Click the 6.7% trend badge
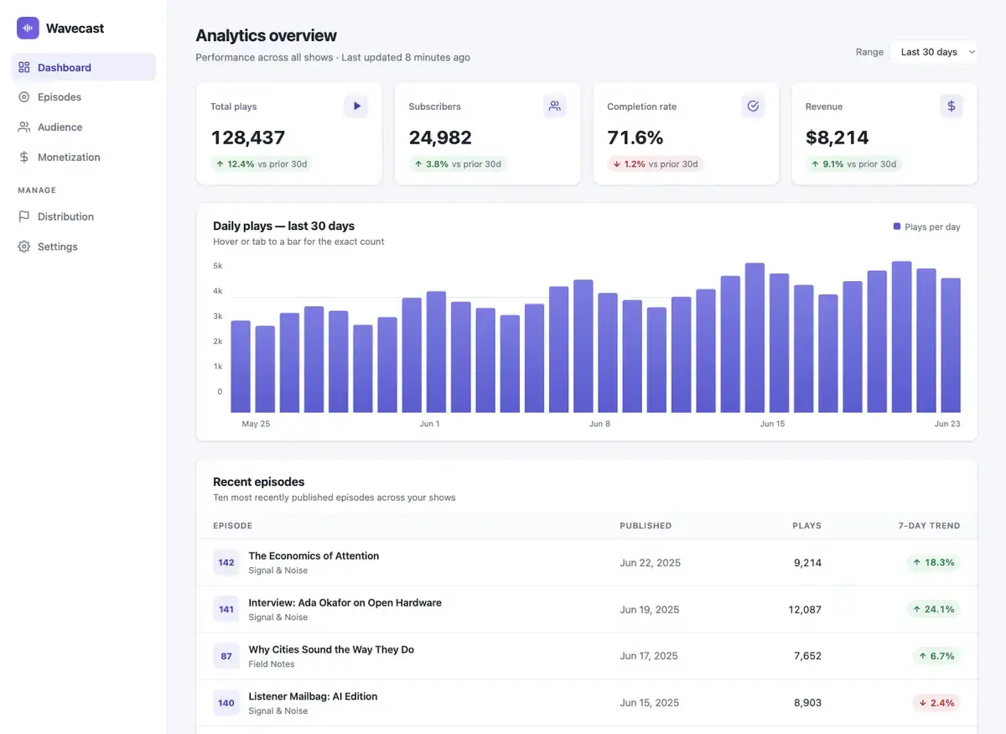Screen dimensions: 1006x734 pyautogui.click(x=936, y=656)
